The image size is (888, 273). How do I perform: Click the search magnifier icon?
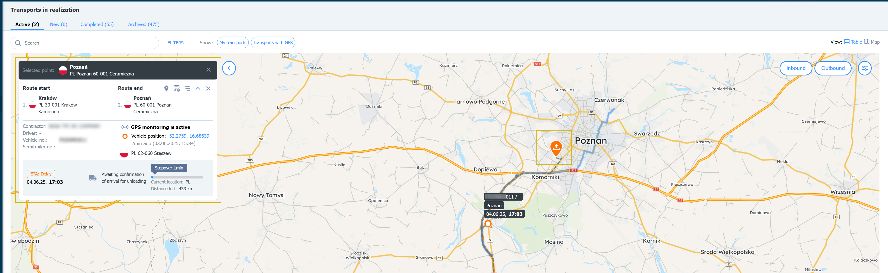click(x=18, y=43)
